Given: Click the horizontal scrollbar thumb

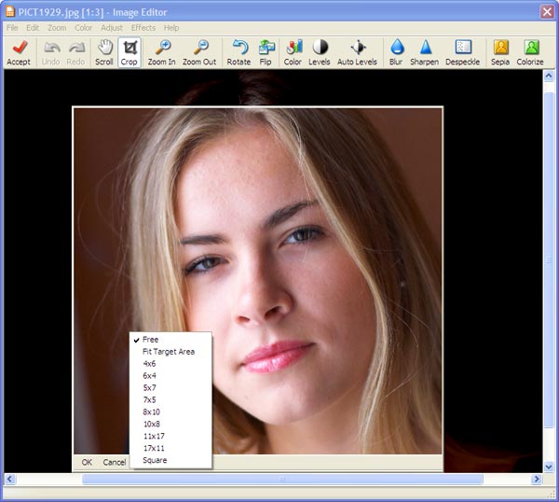Looking at the screenshot, I should pyautogui.click(x=282, y=480).
